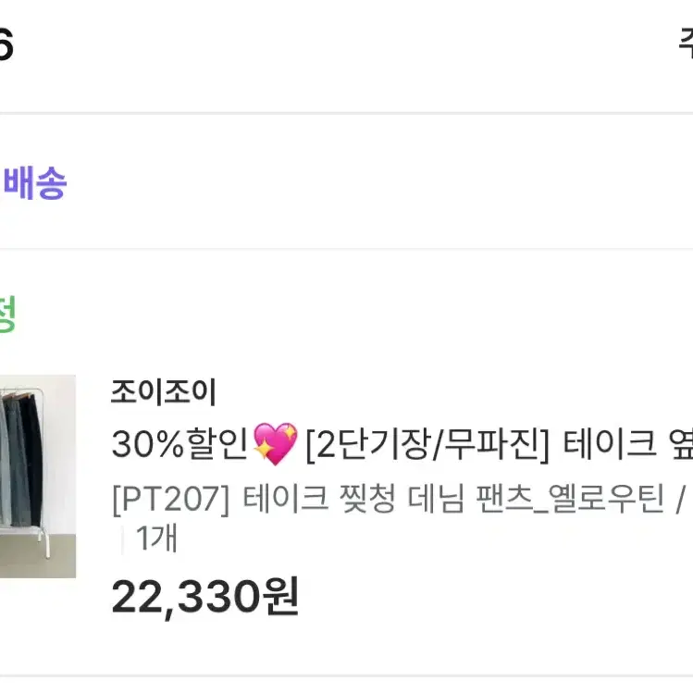
Task: Tap the order number ending in 6
Action: (x=6, y=43)
